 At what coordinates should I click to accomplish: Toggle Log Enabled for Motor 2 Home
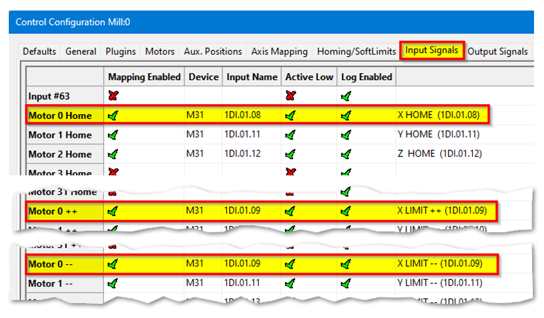[x=345, y=154]
